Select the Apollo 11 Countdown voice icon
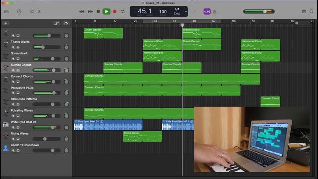The height and width of the screenshot is (179, 318). point(6,148)
